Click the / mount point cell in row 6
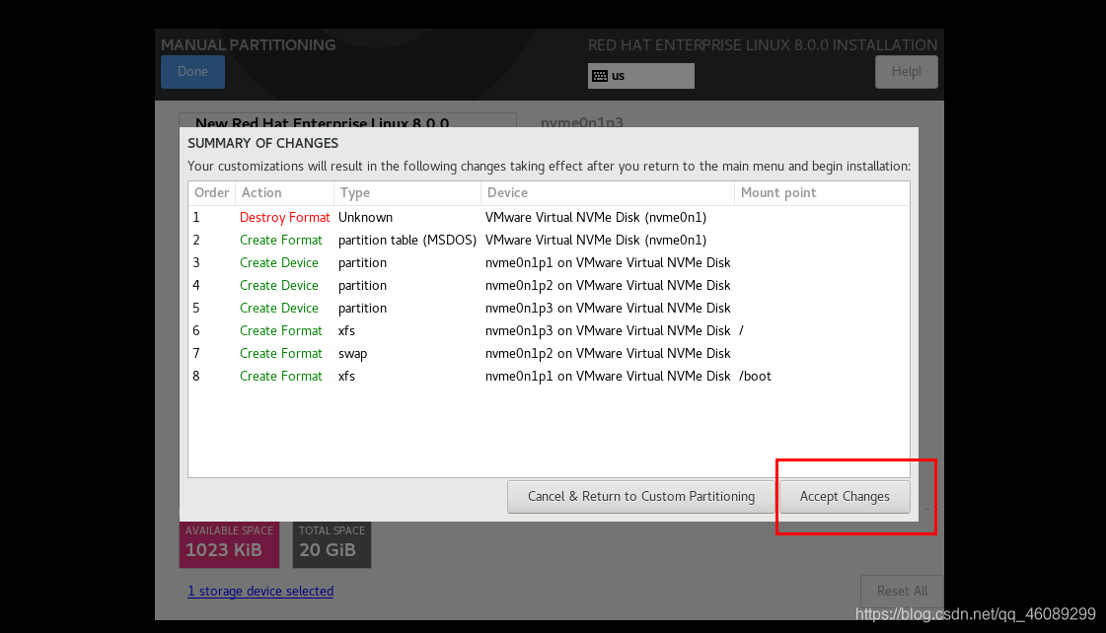The width and height of the screenshot is (1106, 633). (x=741, y=330)
